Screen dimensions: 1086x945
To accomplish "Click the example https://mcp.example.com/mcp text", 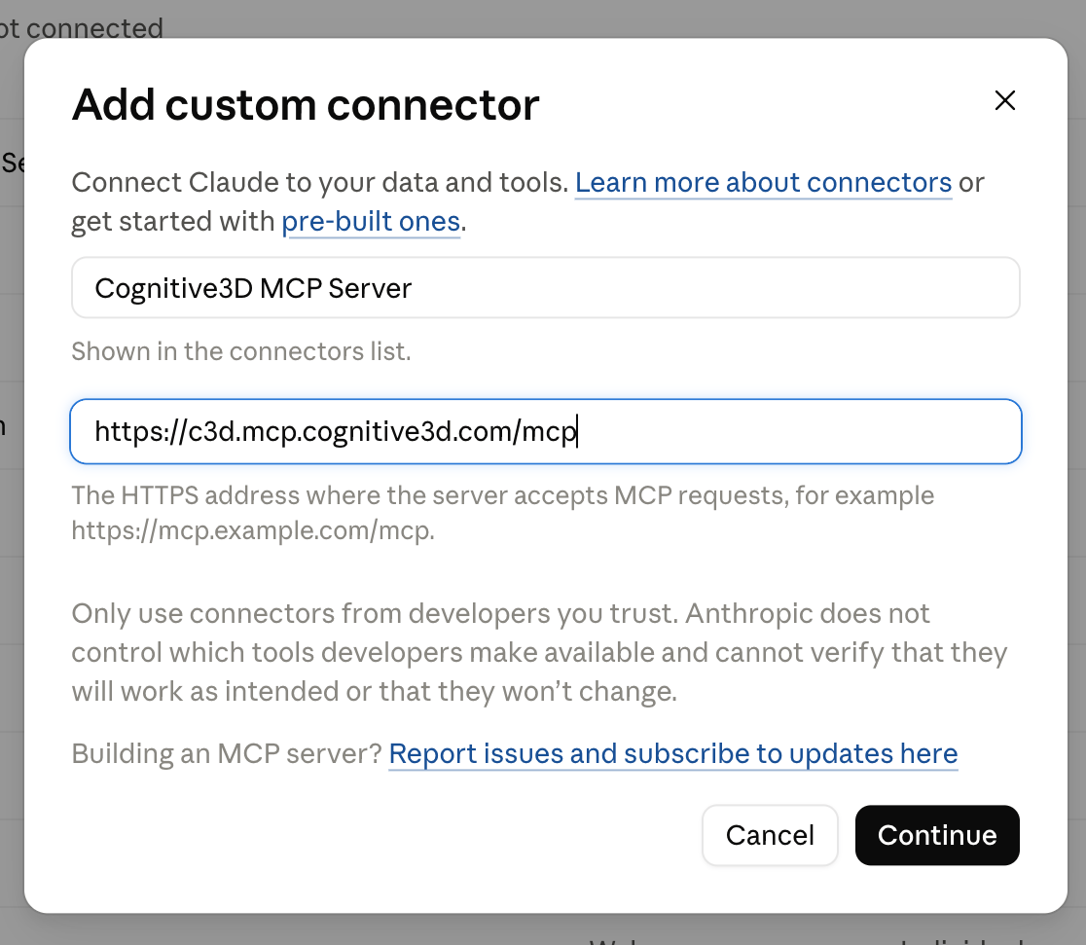I will click(x=253, y=530).
